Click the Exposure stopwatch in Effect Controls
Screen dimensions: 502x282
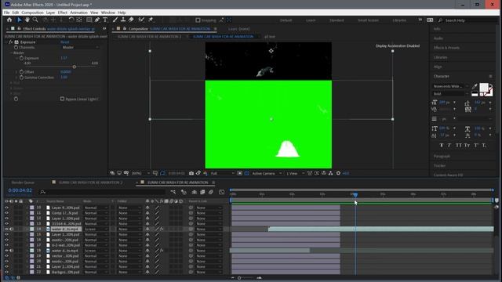click(21, 58)
